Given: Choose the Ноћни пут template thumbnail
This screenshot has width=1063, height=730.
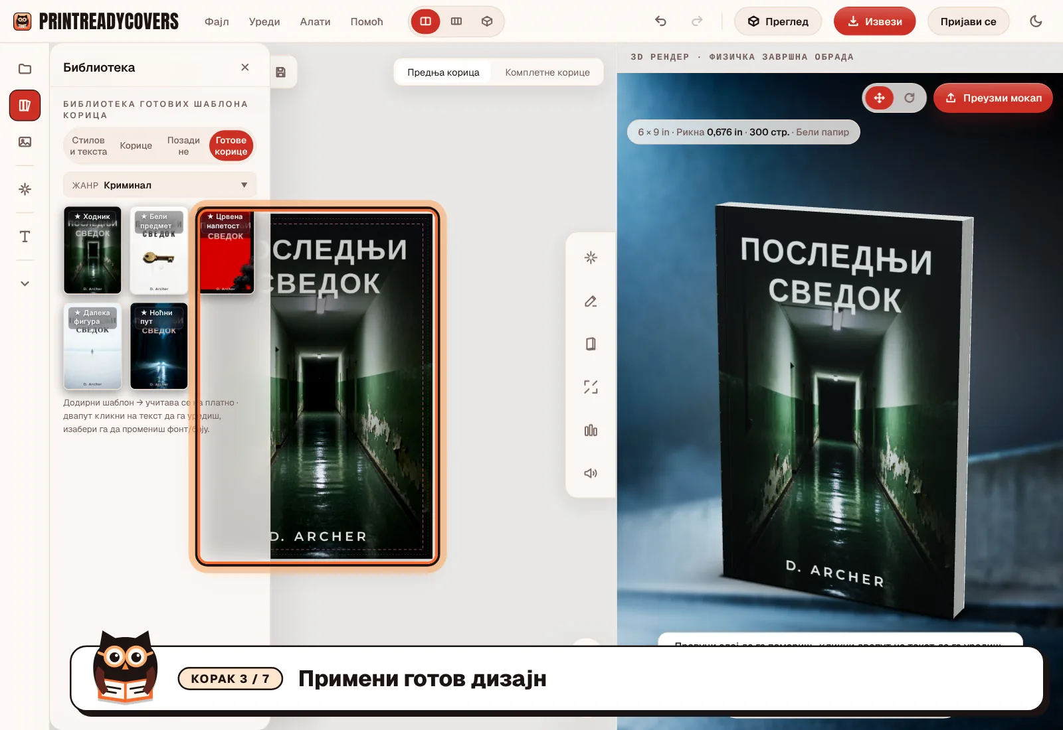Looking at the screenshot, I should [x=159, y=346].
